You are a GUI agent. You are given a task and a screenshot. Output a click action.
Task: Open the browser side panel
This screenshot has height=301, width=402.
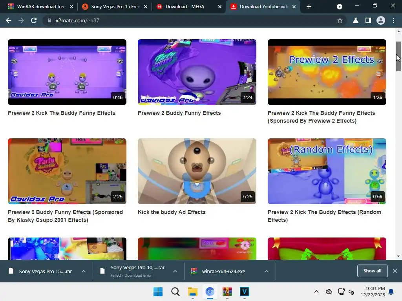tap(368, 20)
